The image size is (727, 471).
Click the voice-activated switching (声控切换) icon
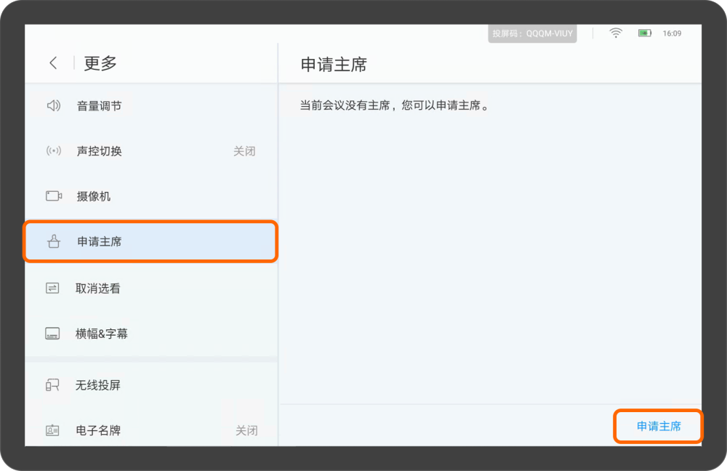pos(52,151)
